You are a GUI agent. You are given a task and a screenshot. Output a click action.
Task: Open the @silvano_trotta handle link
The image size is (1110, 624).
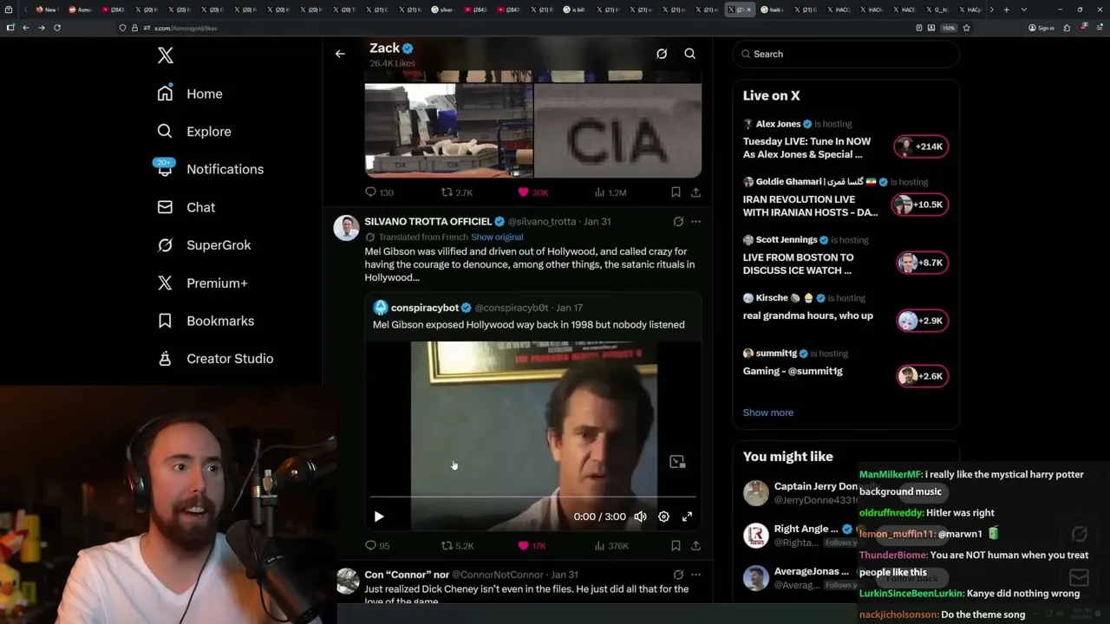point(542,222)
